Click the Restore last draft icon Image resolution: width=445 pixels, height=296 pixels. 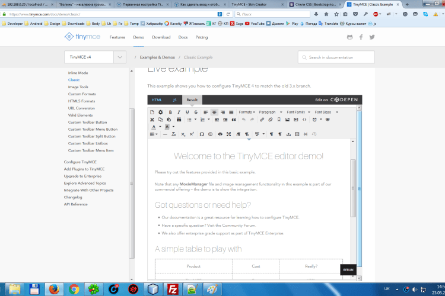pyautogui.click(x=314, y=134)
